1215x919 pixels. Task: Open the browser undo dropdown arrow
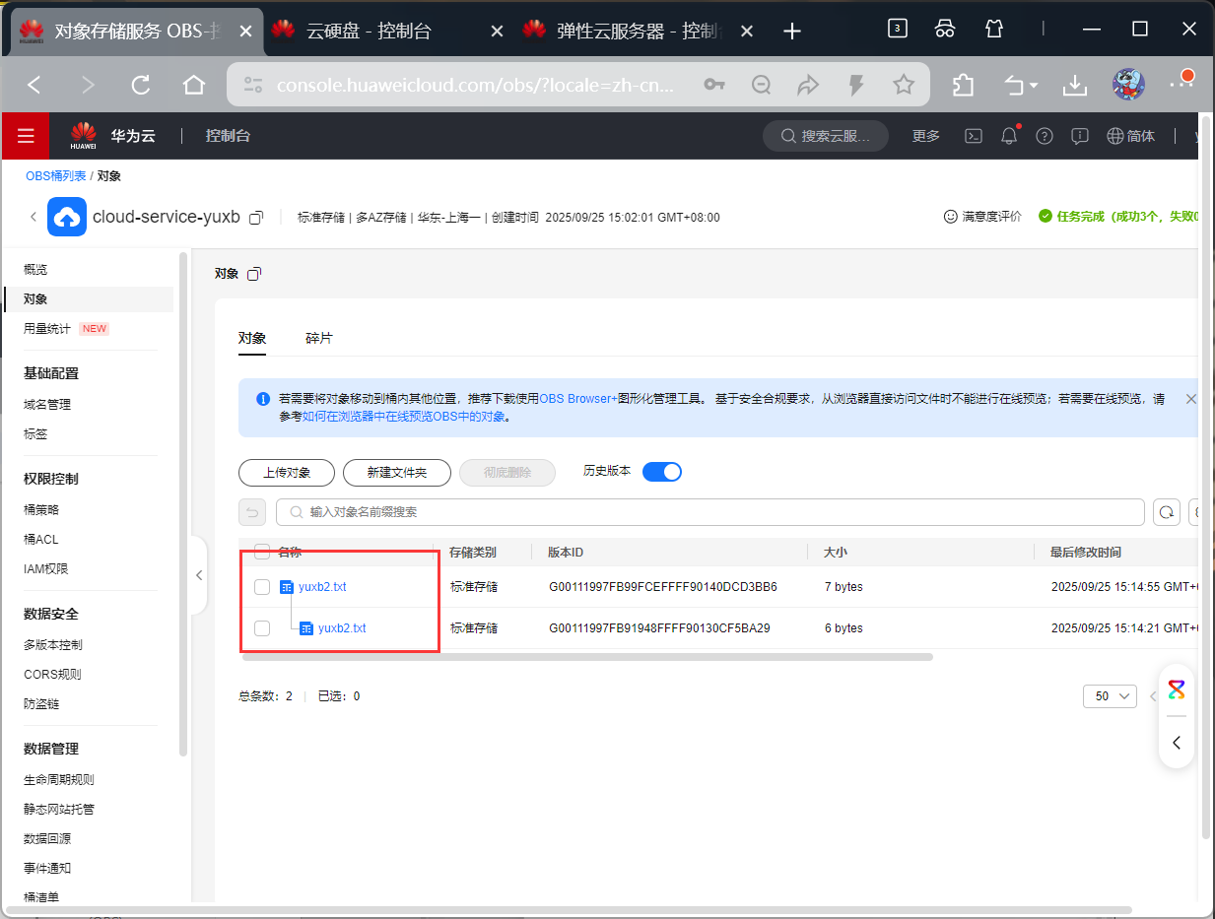pos(1034,87)
